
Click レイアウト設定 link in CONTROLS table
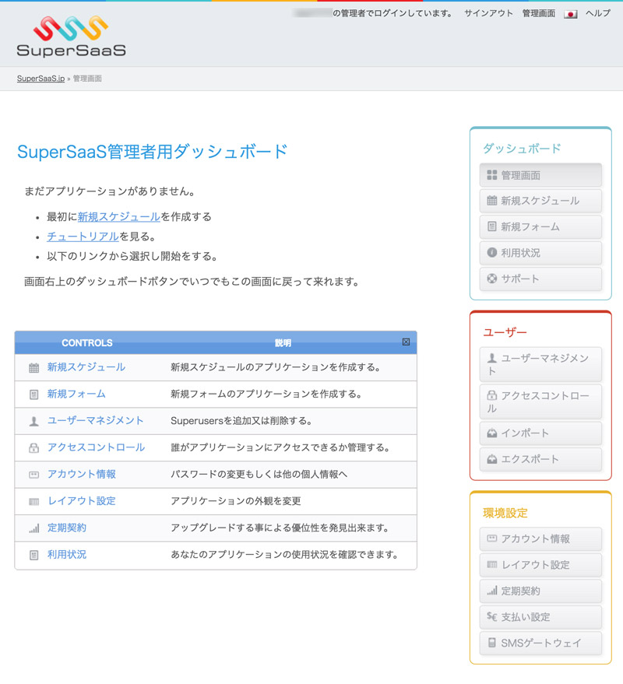coord(82,501)
